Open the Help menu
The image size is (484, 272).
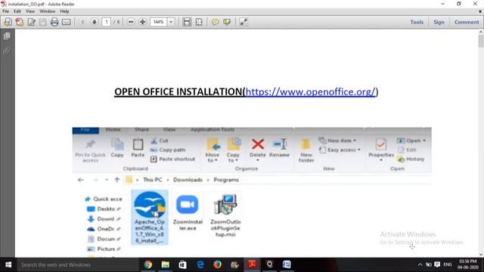click(64, 11)
